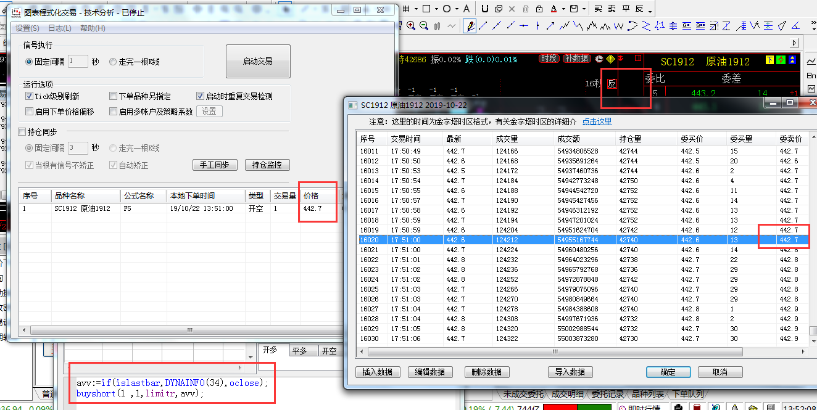Click the yellow diamond warning icon
817x410 pixels.
click(610, 59)
